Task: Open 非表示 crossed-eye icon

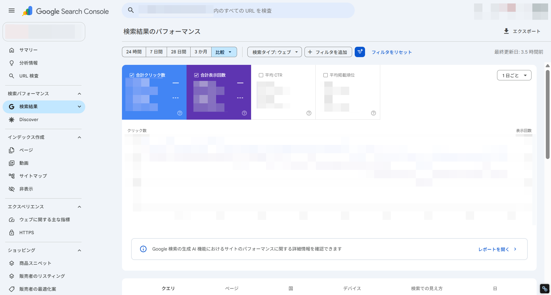Action: point(11,189)
